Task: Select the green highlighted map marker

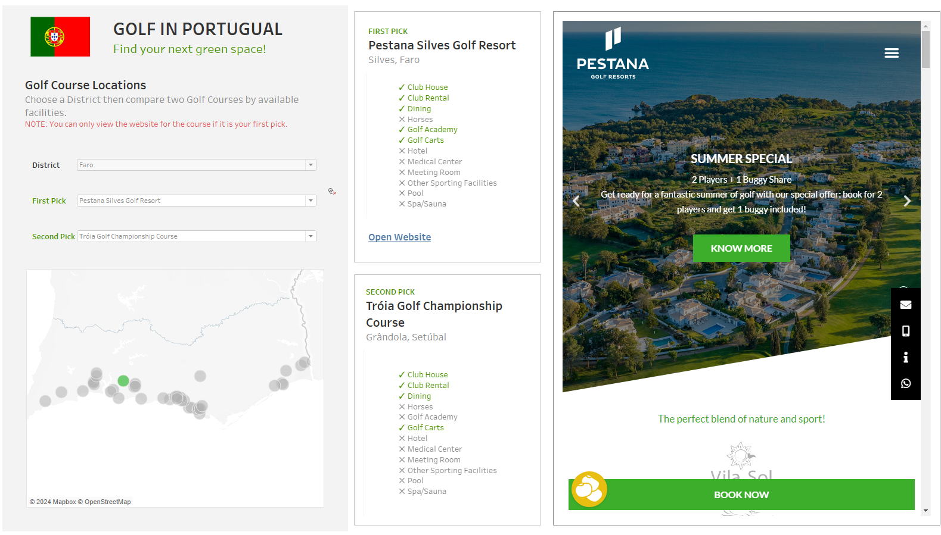Action: click(123, 381)
